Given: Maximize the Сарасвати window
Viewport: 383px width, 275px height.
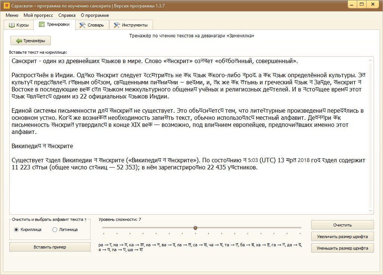Looking at the screenshot, I should [x=362, y=4].
